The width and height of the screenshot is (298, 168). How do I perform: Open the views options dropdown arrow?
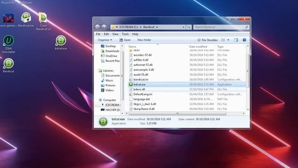228,40
